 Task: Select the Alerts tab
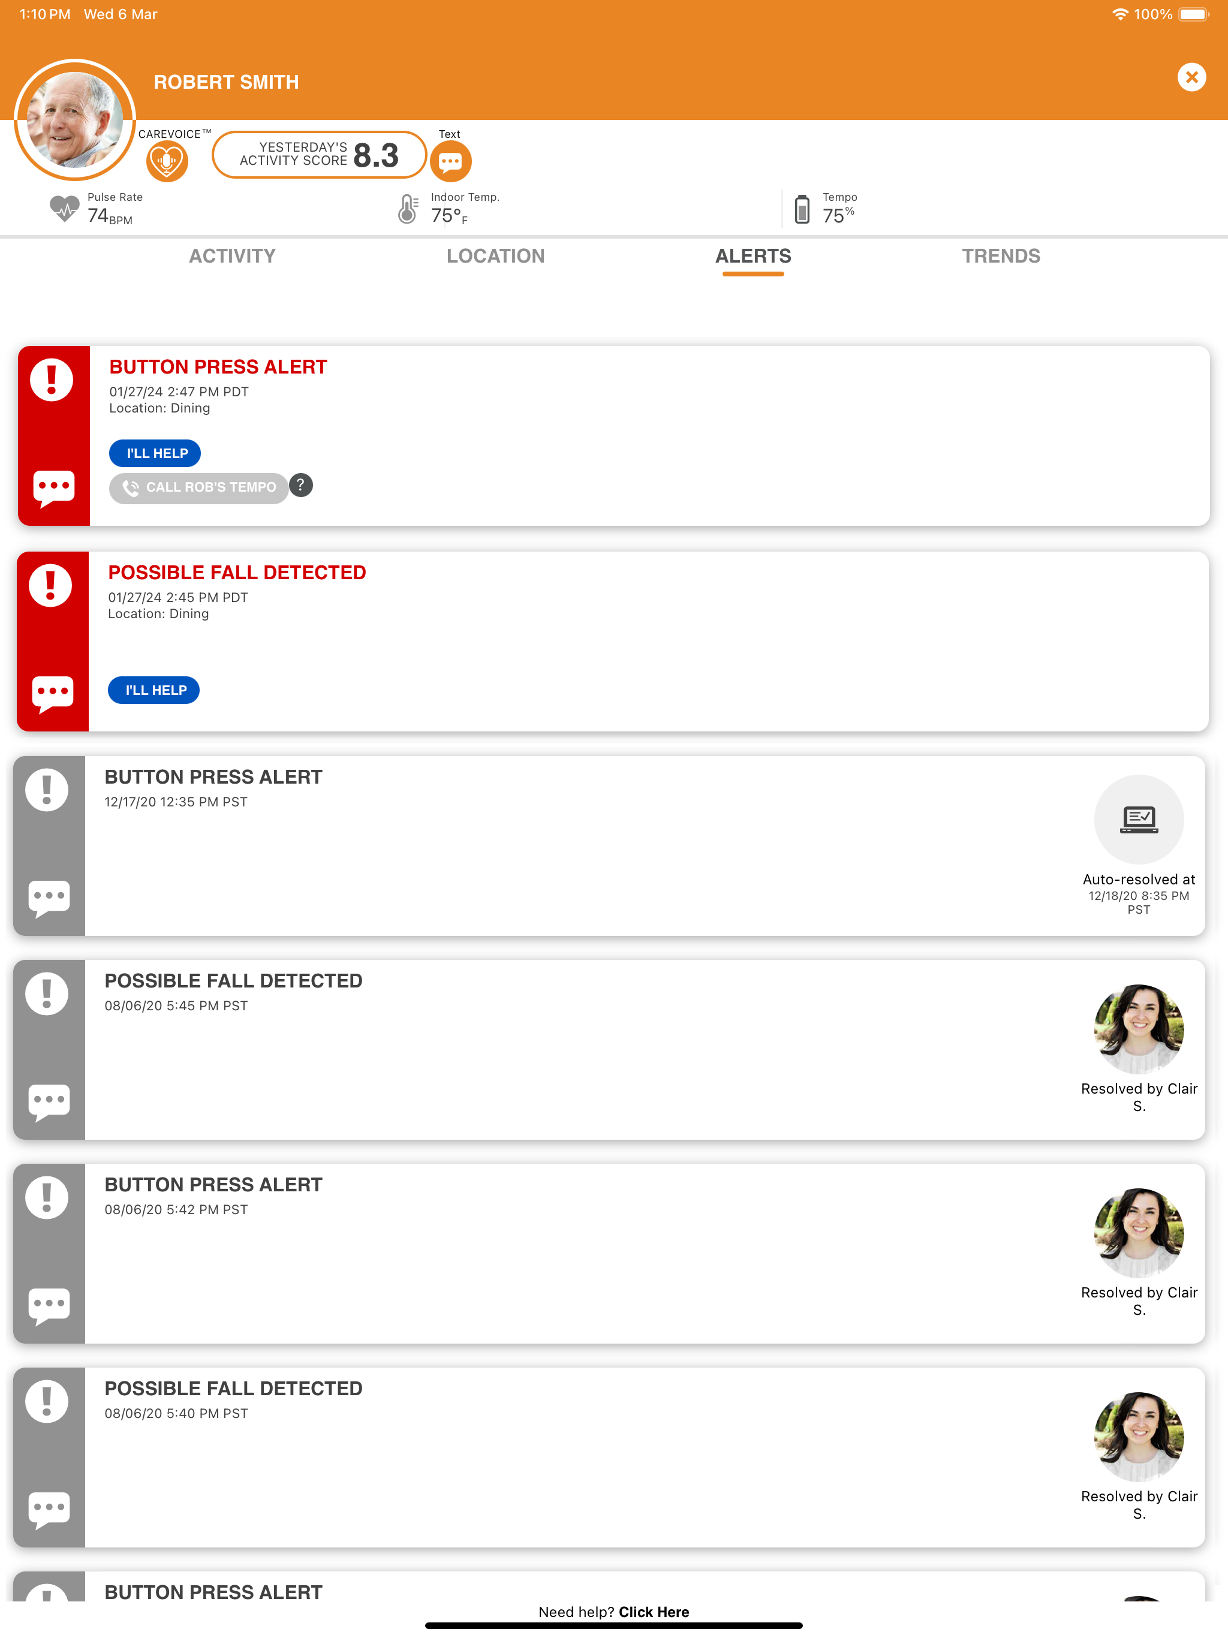[x=753, y=256]
